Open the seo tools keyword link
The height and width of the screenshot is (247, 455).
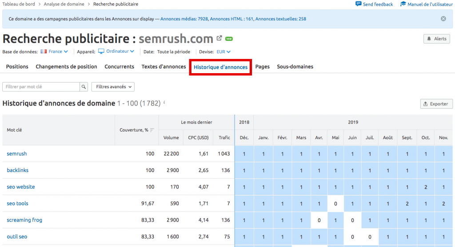(17, 203)
